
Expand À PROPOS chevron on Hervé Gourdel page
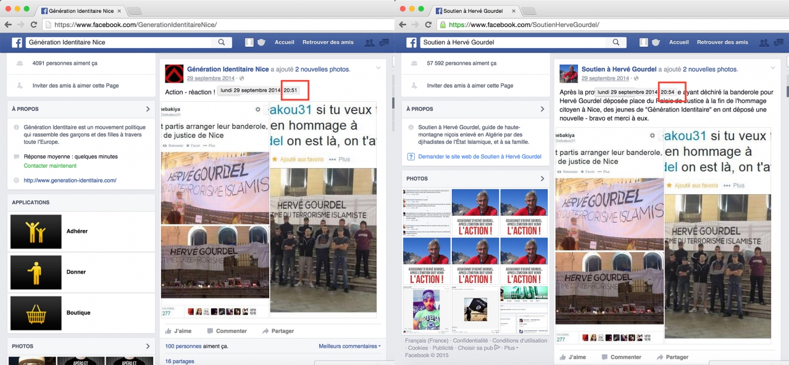[x=542, y=109]
